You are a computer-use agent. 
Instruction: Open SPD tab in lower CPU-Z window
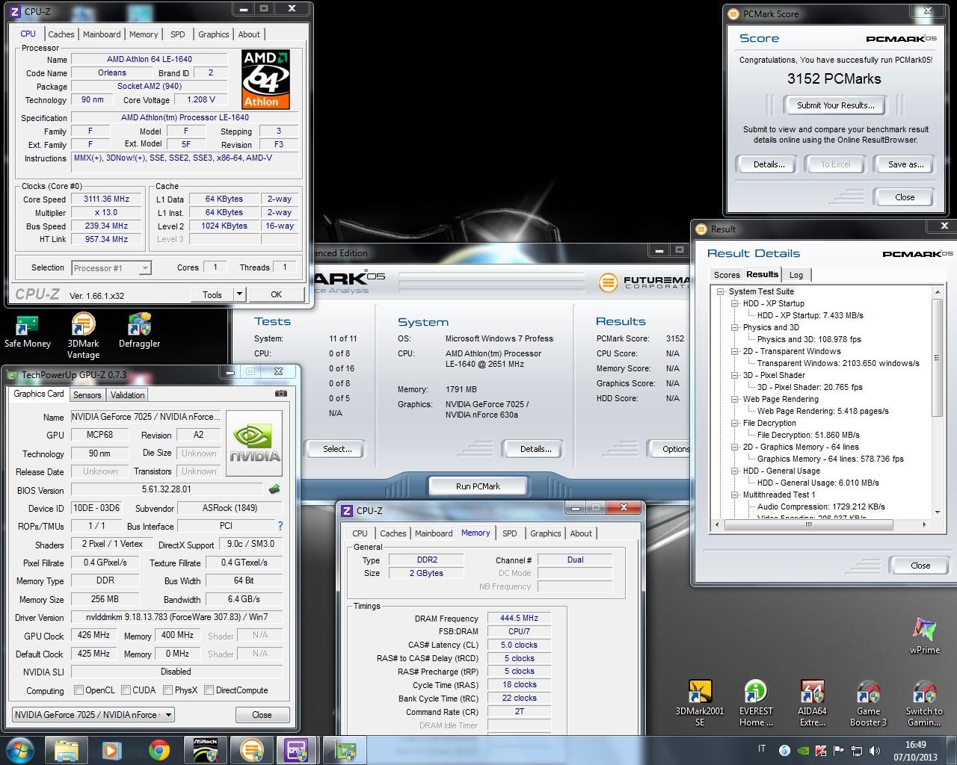point(509,533)
